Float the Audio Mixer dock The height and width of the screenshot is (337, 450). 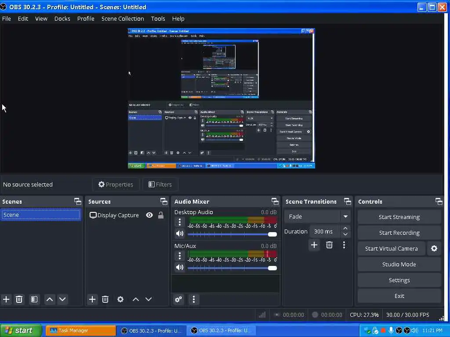point(275,201)
